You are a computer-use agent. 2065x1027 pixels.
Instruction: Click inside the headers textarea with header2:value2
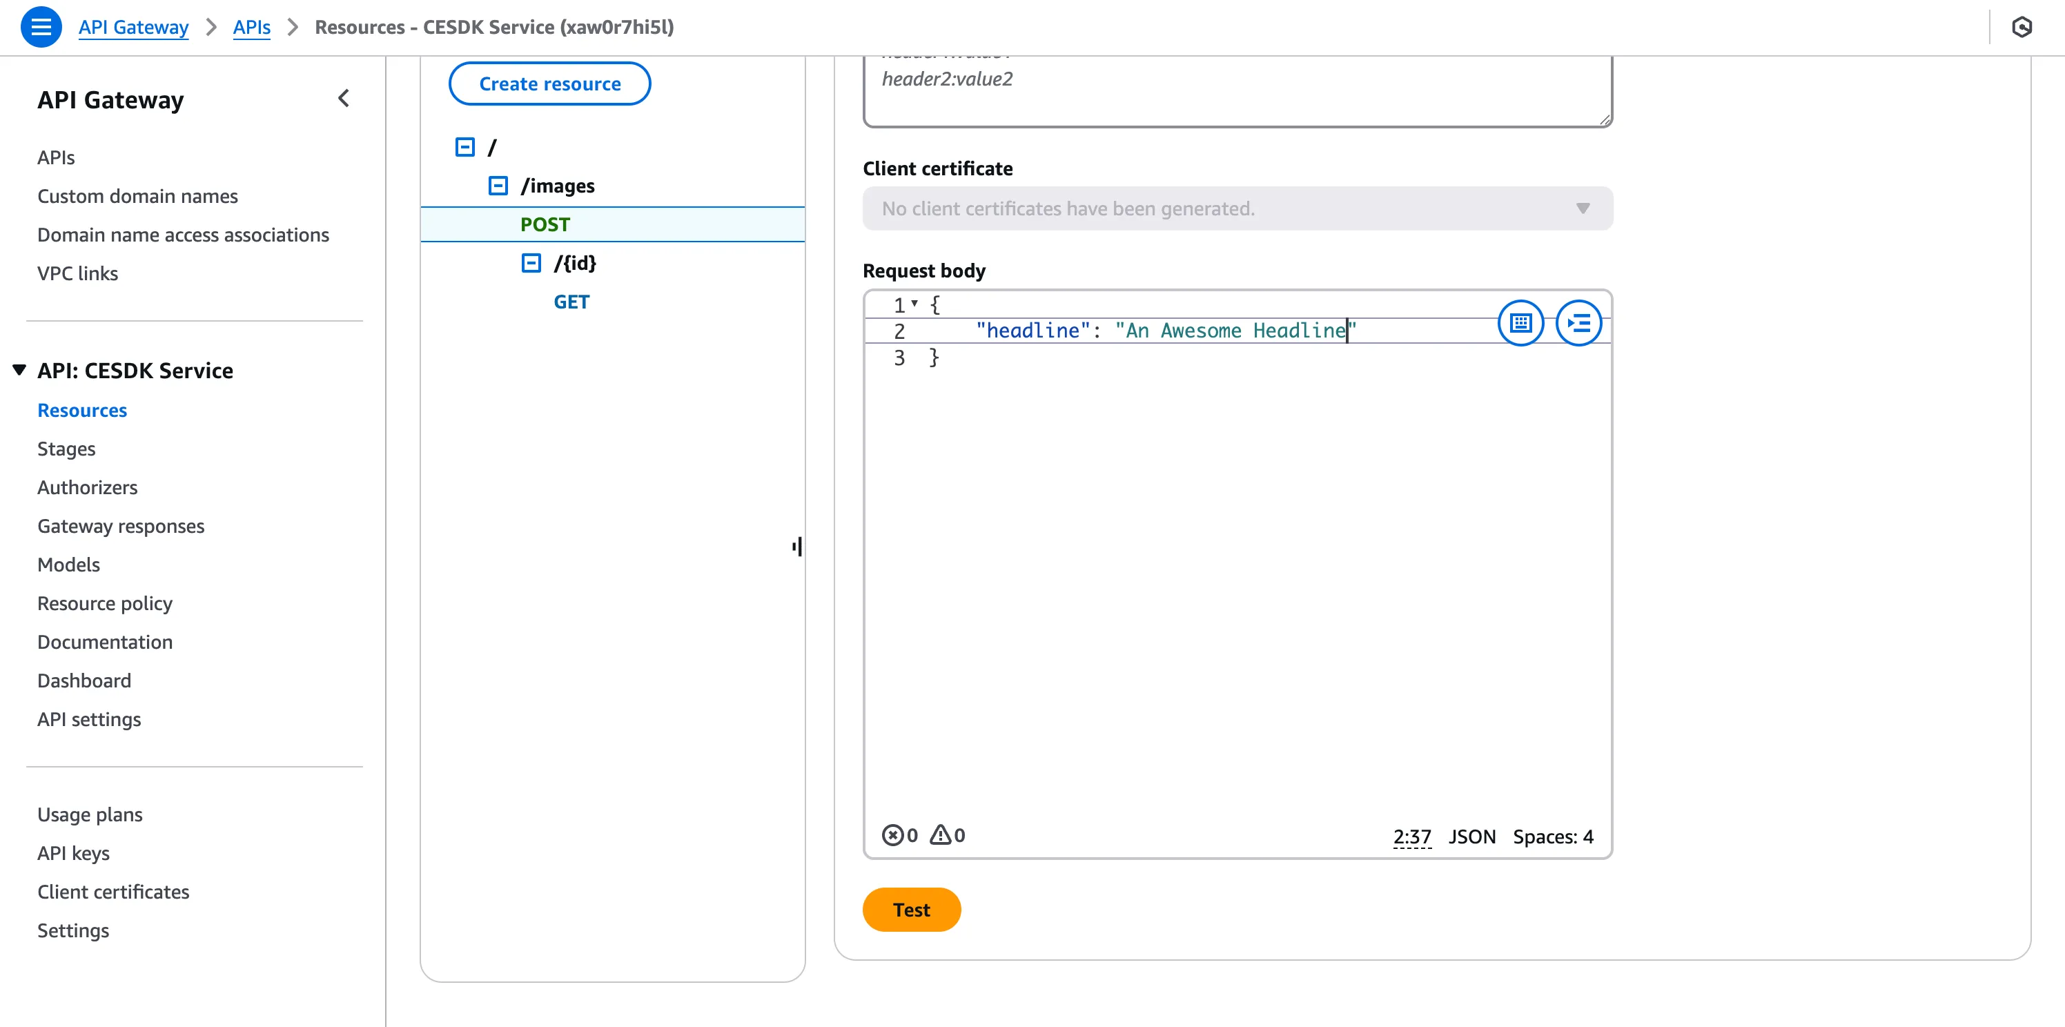point(1237,90)
